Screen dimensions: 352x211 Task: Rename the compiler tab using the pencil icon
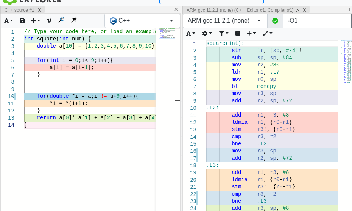click(x=298, y=10)
